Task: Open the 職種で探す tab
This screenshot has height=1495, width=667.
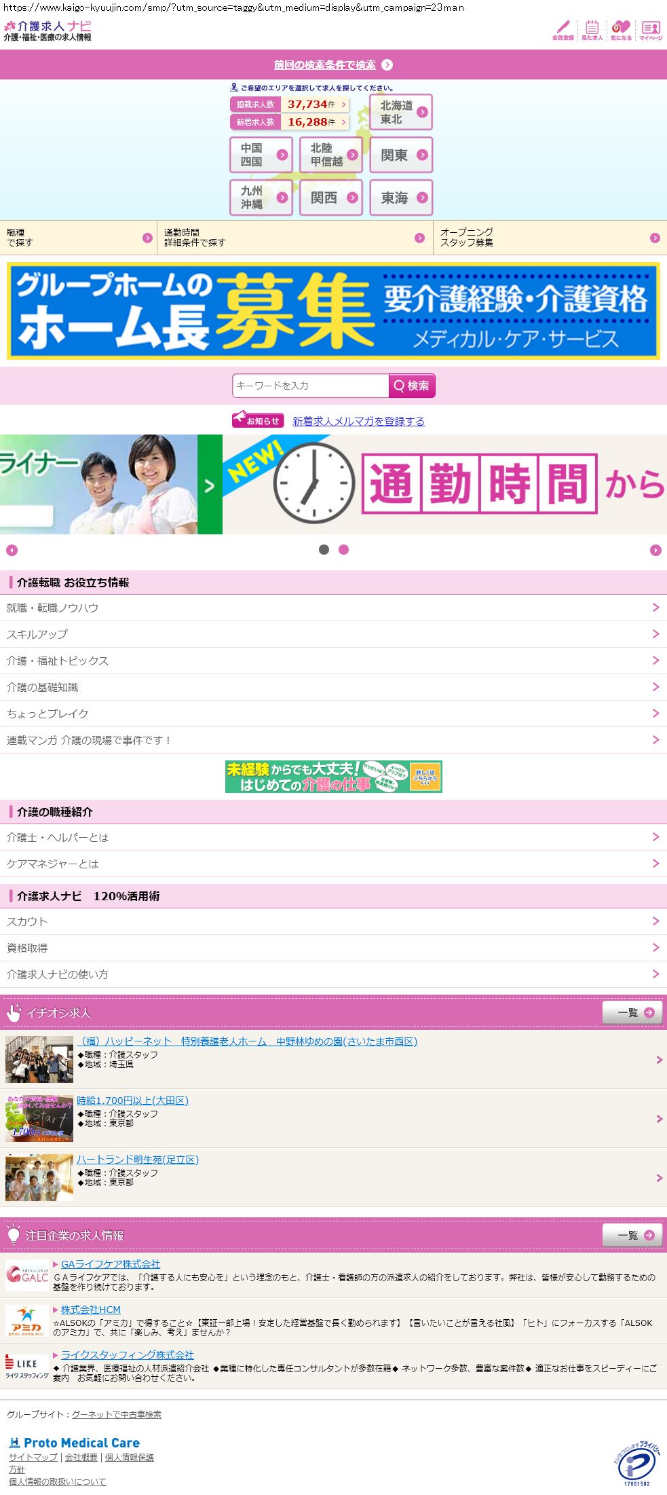Action: click(x=78, y=238)
